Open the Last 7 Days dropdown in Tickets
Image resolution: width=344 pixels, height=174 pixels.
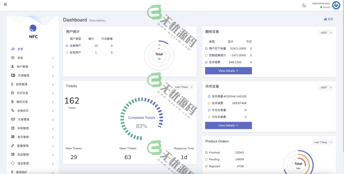tap(183, 87)
